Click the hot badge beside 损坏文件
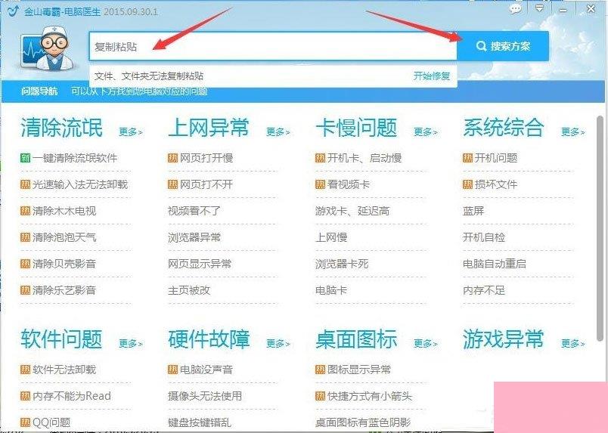608x433 pixels. (467, 184)
